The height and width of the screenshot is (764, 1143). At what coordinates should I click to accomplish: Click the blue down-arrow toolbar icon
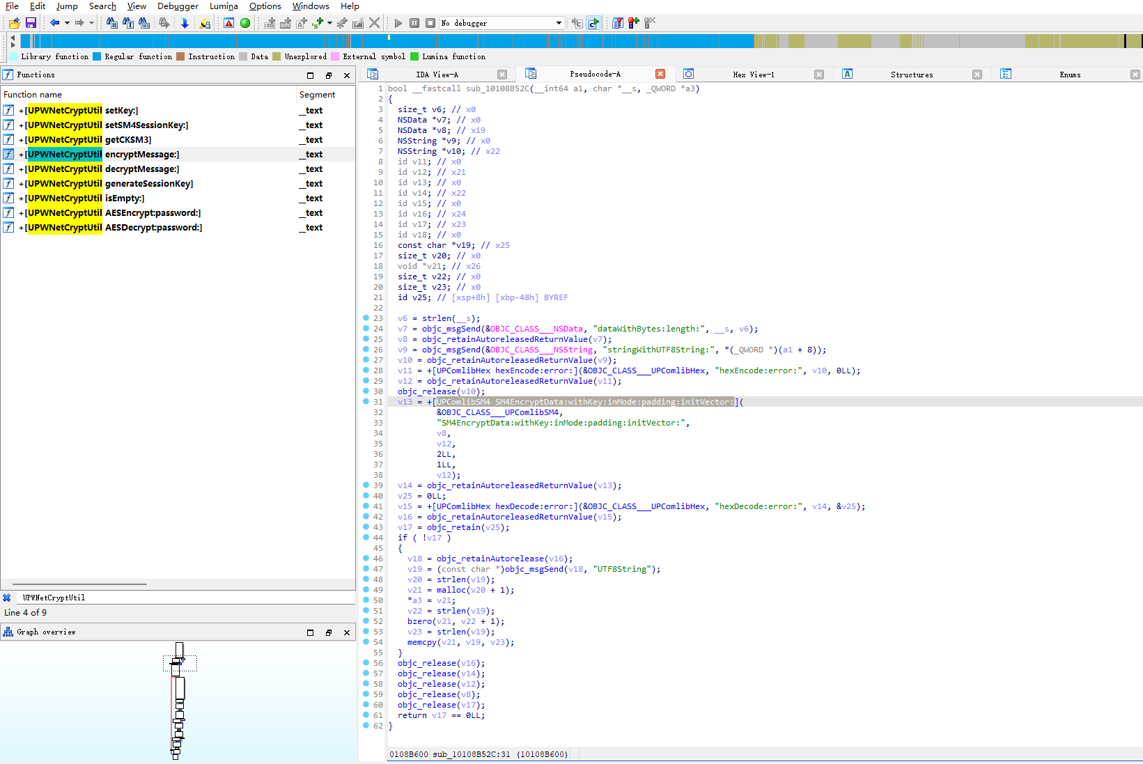tap(185, 23)
